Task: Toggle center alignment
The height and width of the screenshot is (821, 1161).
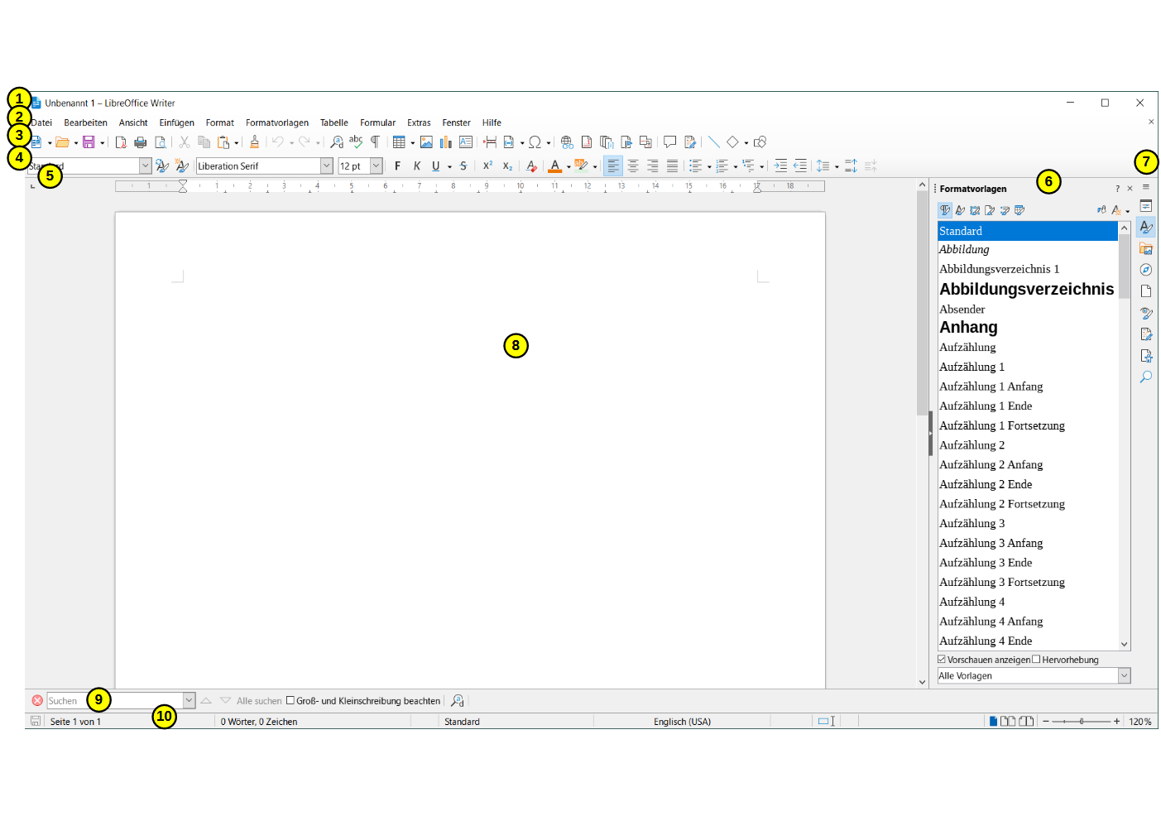Action: click(633, 166)
